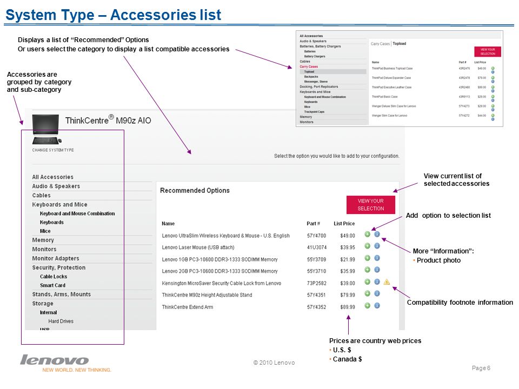Show information for ThinkCentre Extend Arm
Image resolution: width=519 pixels, height=389 pixels.
click(377, 306)
